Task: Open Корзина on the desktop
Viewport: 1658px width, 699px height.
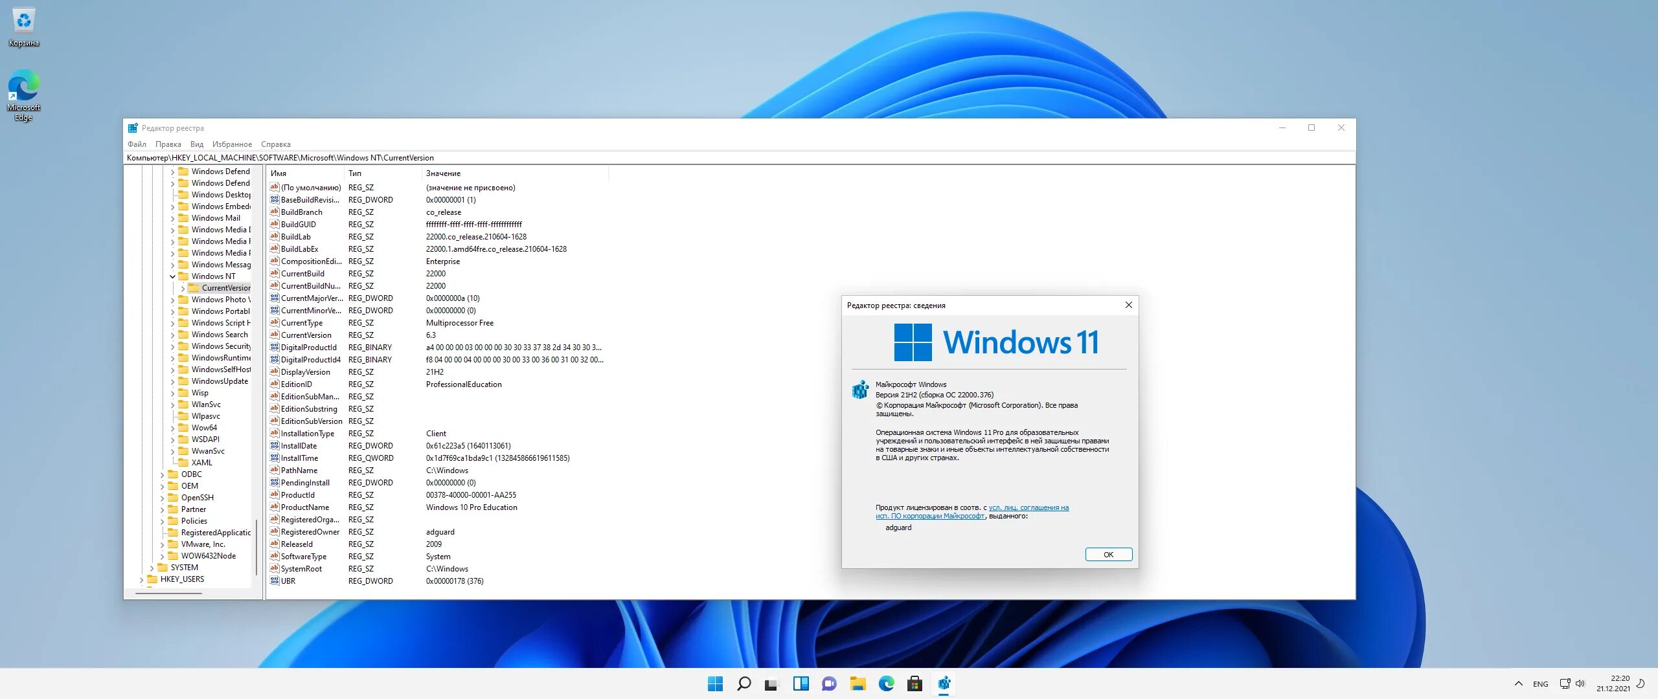Action: point(23,21)
